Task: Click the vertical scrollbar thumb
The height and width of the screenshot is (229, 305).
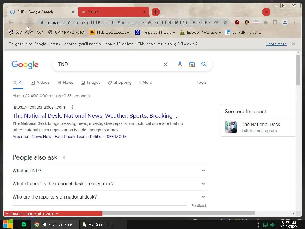Action: click(x=298, y=70)
